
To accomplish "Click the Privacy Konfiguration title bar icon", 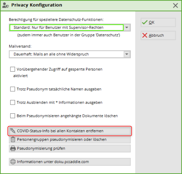I will 5,5.
